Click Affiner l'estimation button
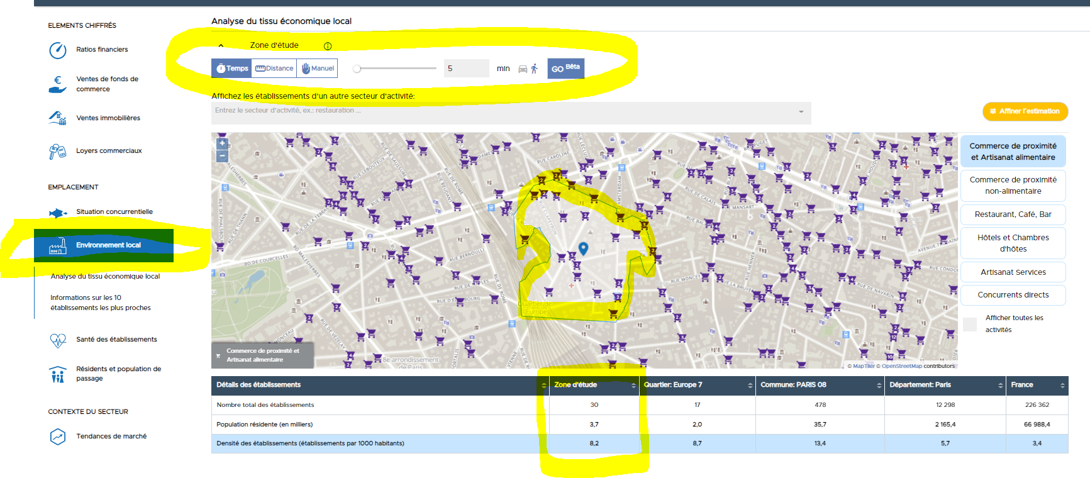 1025,111
